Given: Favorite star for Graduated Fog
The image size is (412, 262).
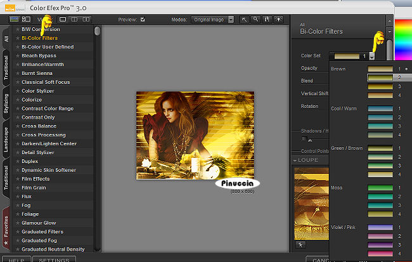Looking at the screenshot, I should click(18, 240).
